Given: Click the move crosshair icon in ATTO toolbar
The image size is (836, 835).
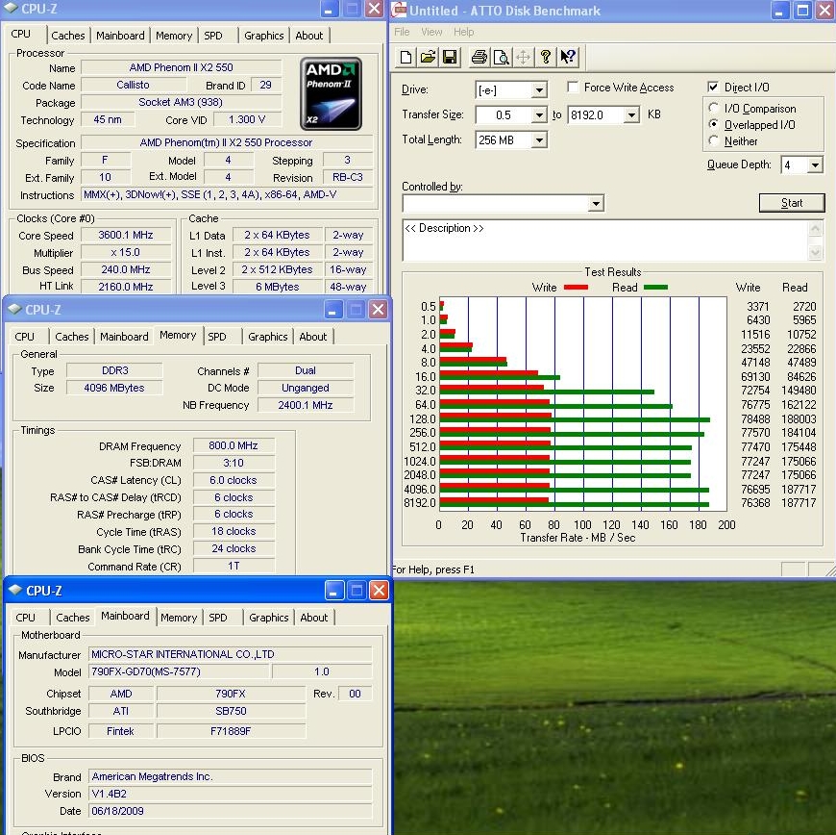Looking at the screenshot, I should point(524,57).
